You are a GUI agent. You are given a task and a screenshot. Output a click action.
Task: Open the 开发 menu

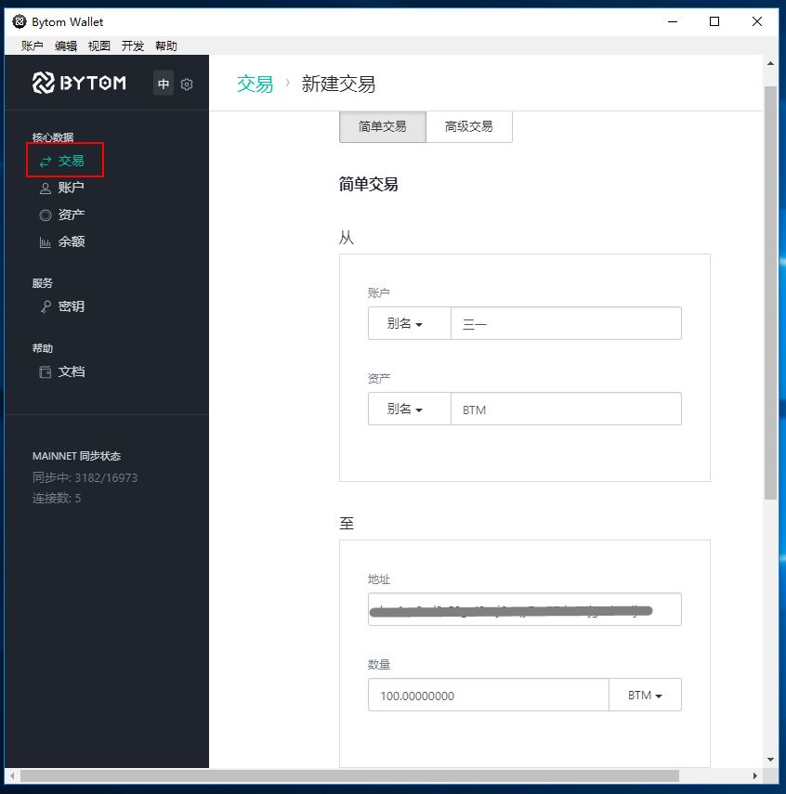133,46
